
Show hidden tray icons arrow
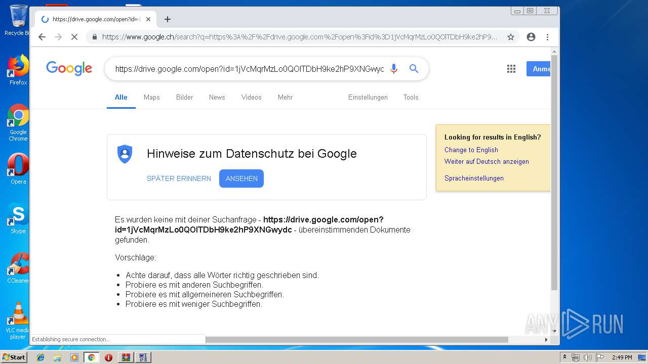(564, 357)
